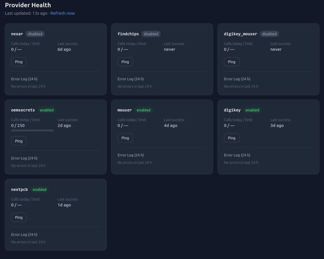Screen dimensions: 324x259
Task: Click the digikey enabled badge
Action: (x=252, y=110)
